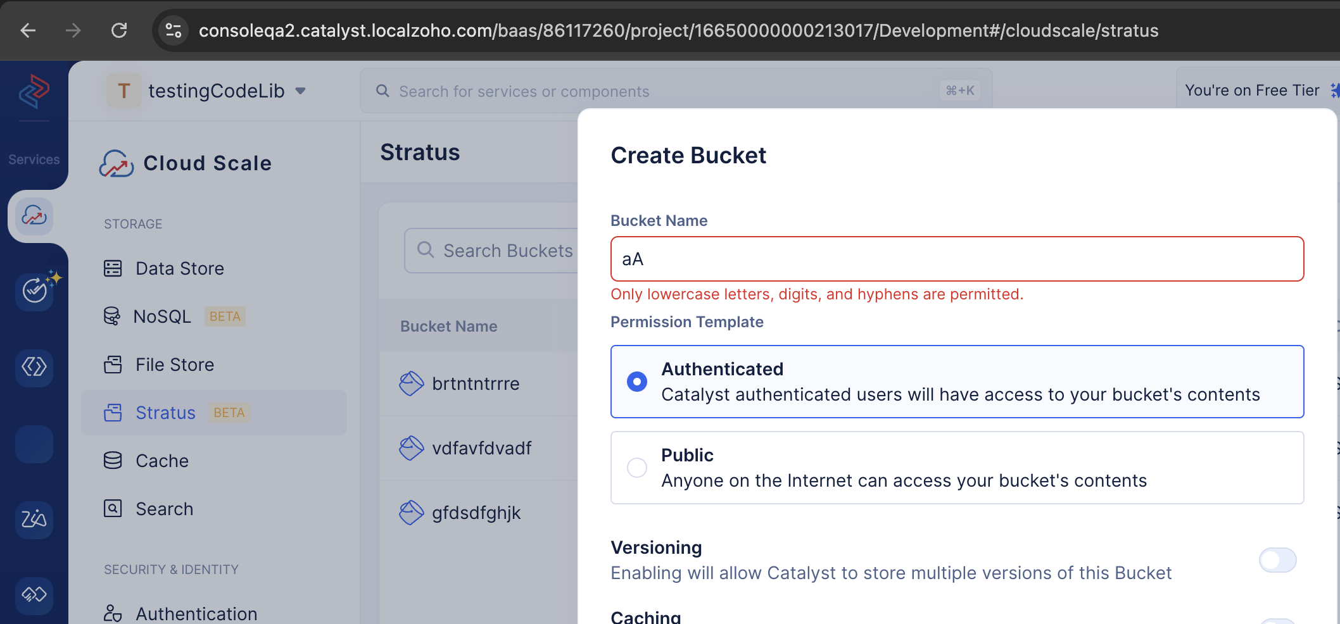The width and height of the screenshot is (1340, 624).
Task: Open the Cloud Scale service icon in the left rail
Action: pyautogui.click(x=34, y=216)
